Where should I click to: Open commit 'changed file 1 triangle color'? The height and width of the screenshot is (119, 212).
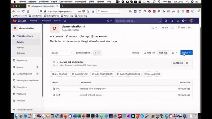[x=93, y=89]
